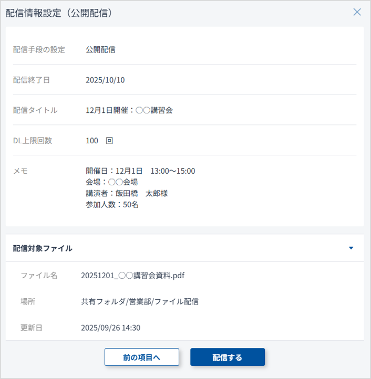Click the 場所 label
This screenshot has height=379, width=371.
28,301
